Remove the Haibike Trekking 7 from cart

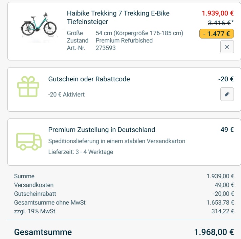point(227,47)
